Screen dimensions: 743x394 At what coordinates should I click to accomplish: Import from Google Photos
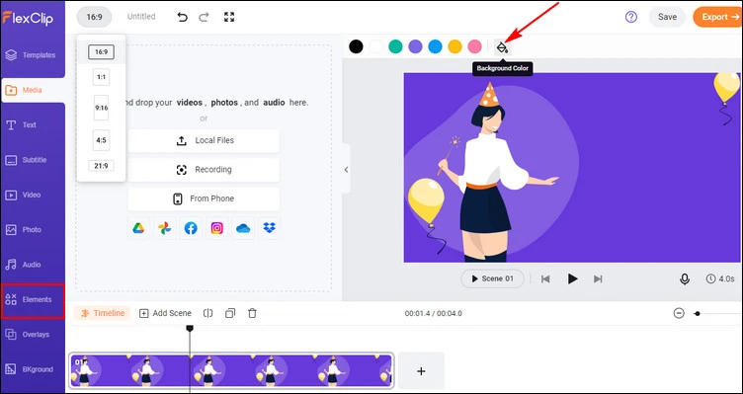[x=164, y=228]
